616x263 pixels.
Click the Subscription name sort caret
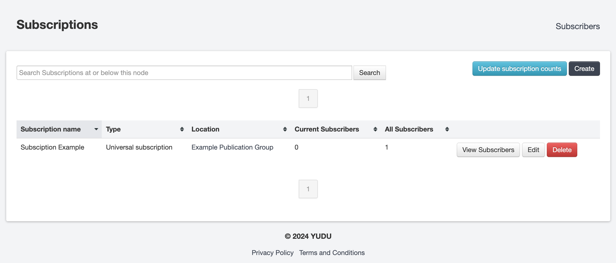coord(96,129)
